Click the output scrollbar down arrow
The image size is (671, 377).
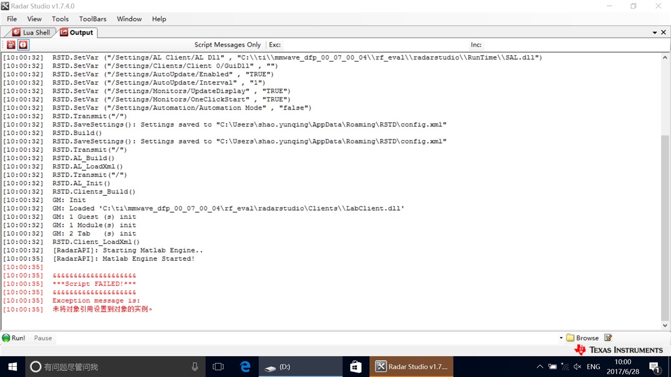pyautogui.click(x=664, y=326)
